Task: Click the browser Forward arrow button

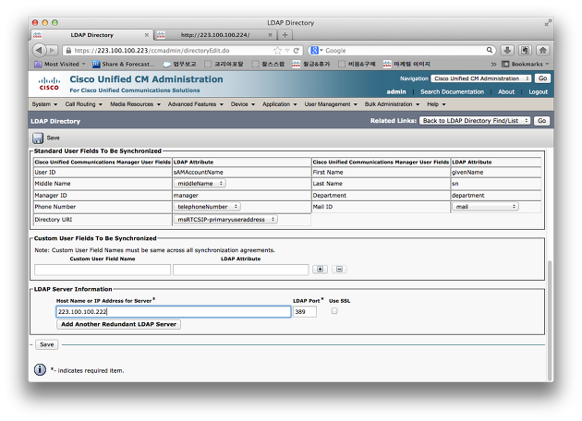Action: (x=53, y=50)
